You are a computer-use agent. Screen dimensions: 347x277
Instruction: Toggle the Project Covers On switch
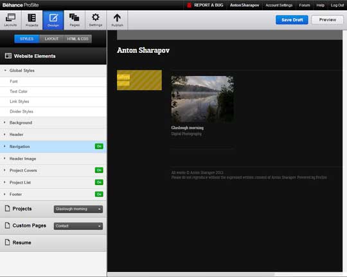(x=99, y=170)
